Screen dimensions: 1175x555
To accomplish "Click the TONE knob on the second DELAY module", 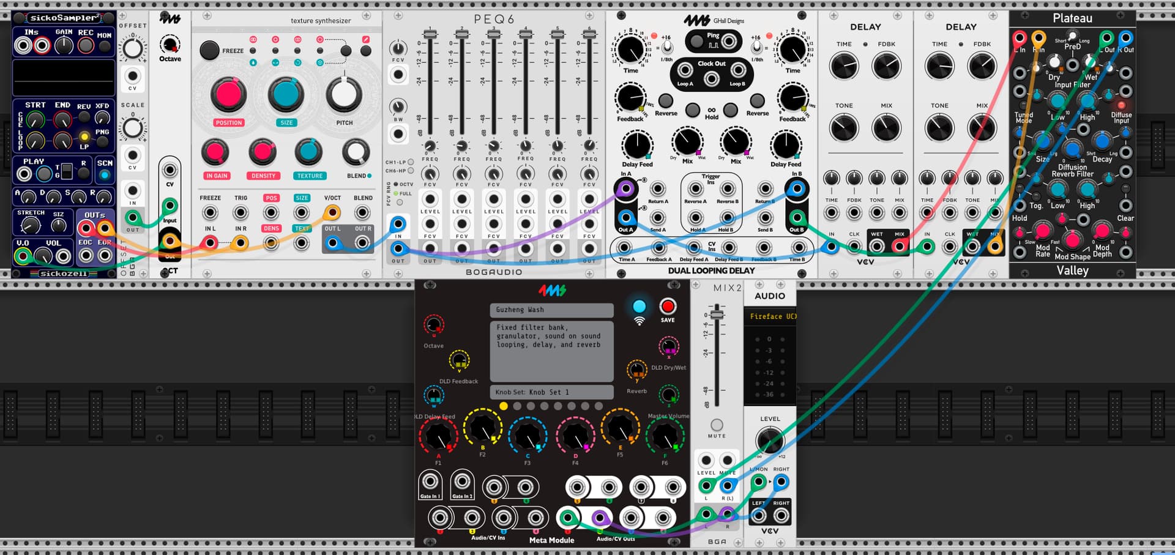I will pyautogui.click(x=939, y=128).
